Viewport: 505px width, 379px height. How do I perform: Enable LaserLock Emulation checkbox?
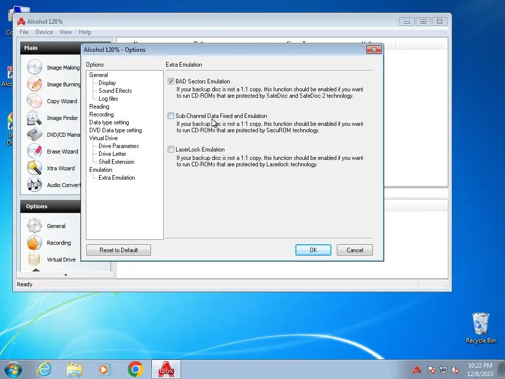171,149
